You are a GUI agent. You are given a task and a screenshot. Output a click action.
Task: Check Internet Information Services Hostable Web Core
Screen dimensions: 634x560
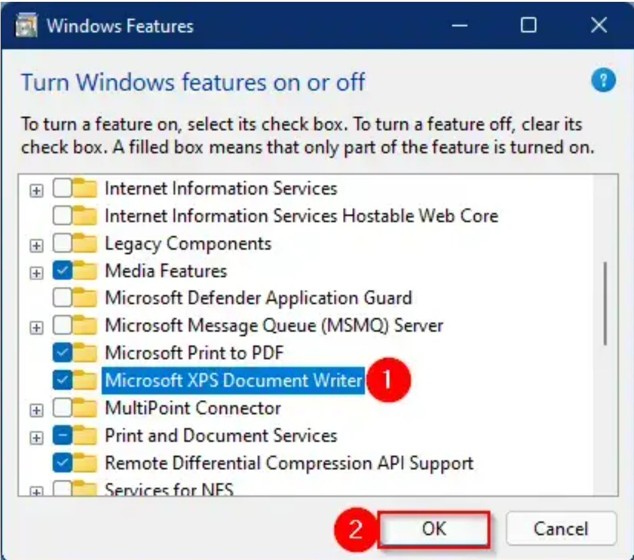click(x=62, y=216)
